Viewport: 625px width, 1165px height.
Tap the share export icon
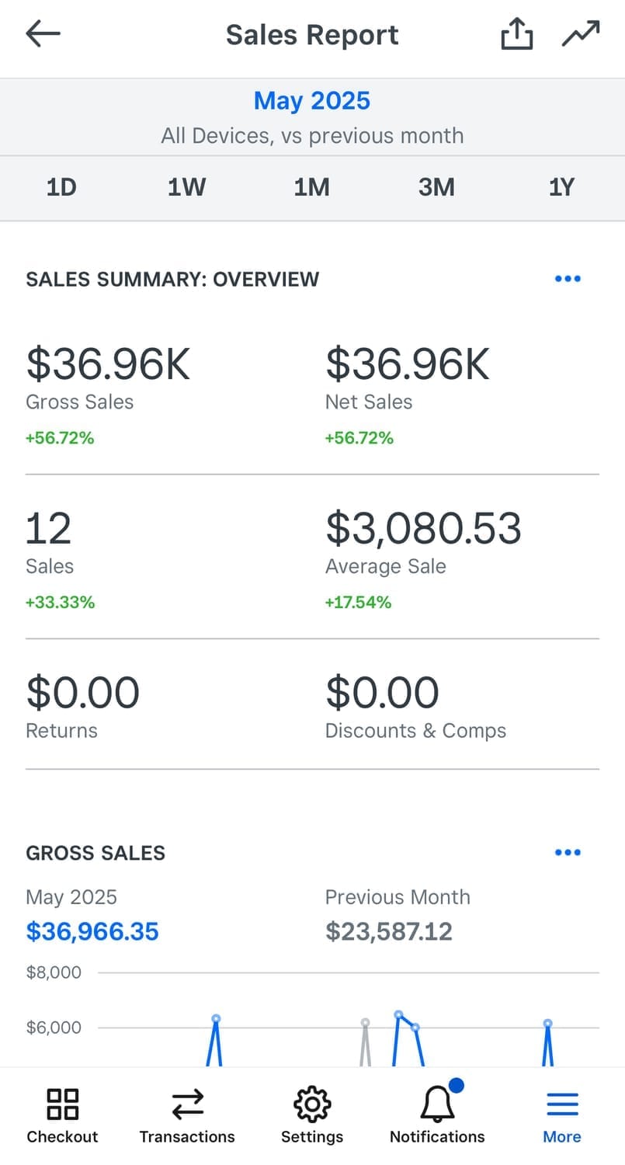click(x=516, y=34)
